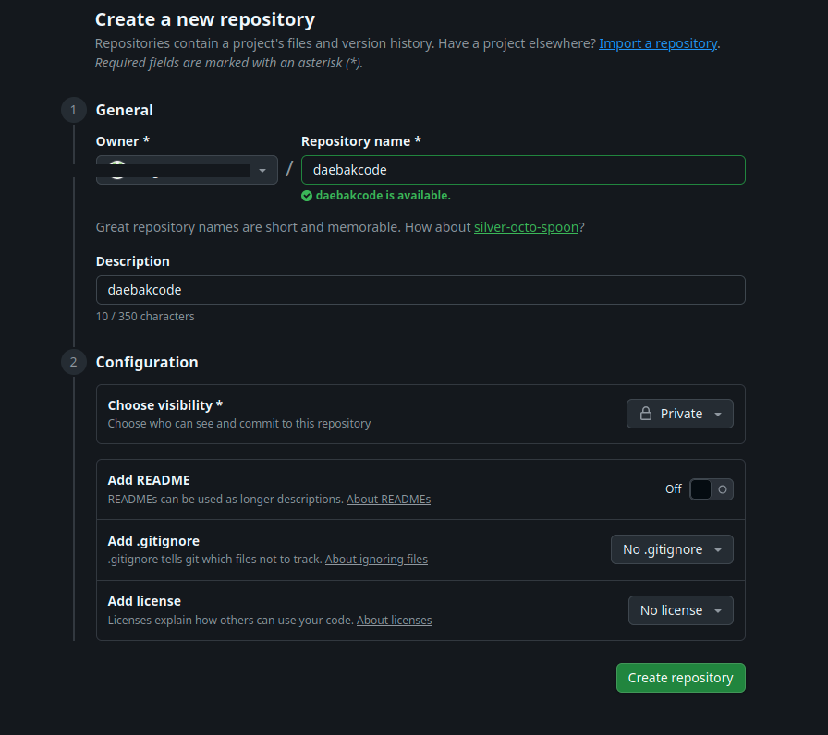Click the green availability checkmark icon

pyautogui.click(x=307, y=196)
